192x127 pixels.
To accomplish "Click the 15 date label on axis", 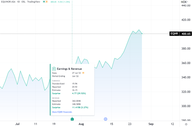I will point(111,124).
